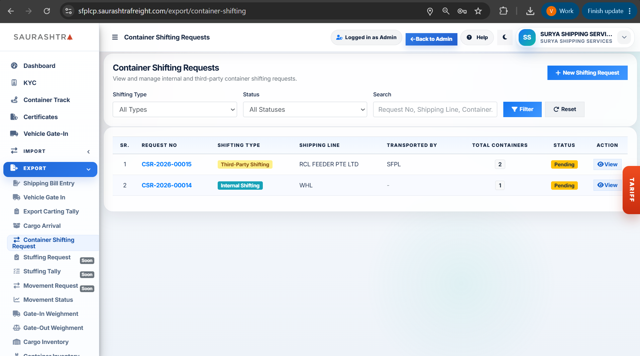The width and height of the screenshot is (640, 356).
Task: Open KYC in sidebar
Action: (30, 83)
